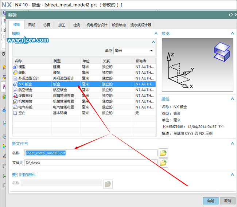Select the 航空钣金 template icon
Screen dimensions: 237x207
(15, 90)
